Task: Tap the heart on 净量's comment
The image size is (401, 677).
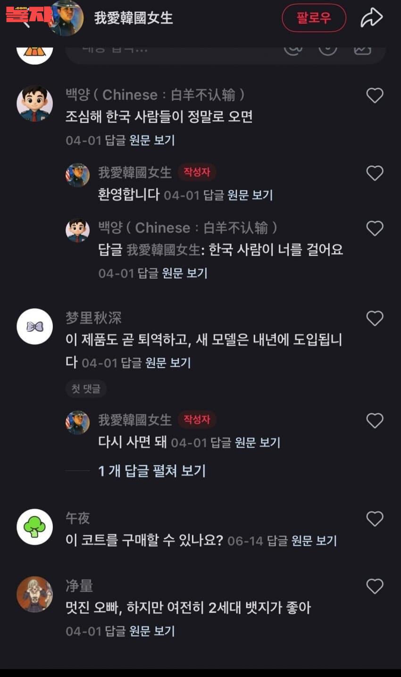Action: tap(375, 587)
